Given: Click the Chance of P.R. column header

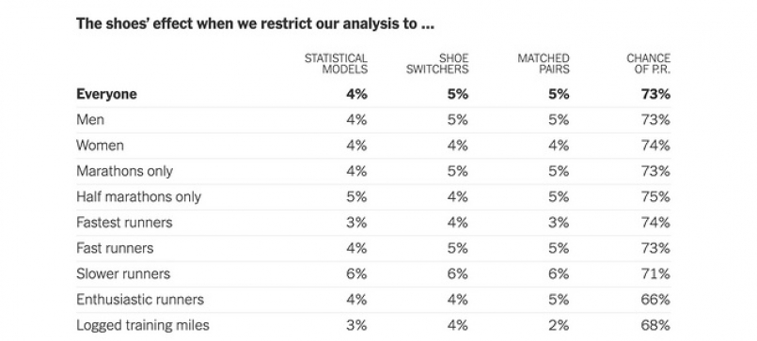Looking at the screenshot, I should pyautogui.click(x=648, y=64).
